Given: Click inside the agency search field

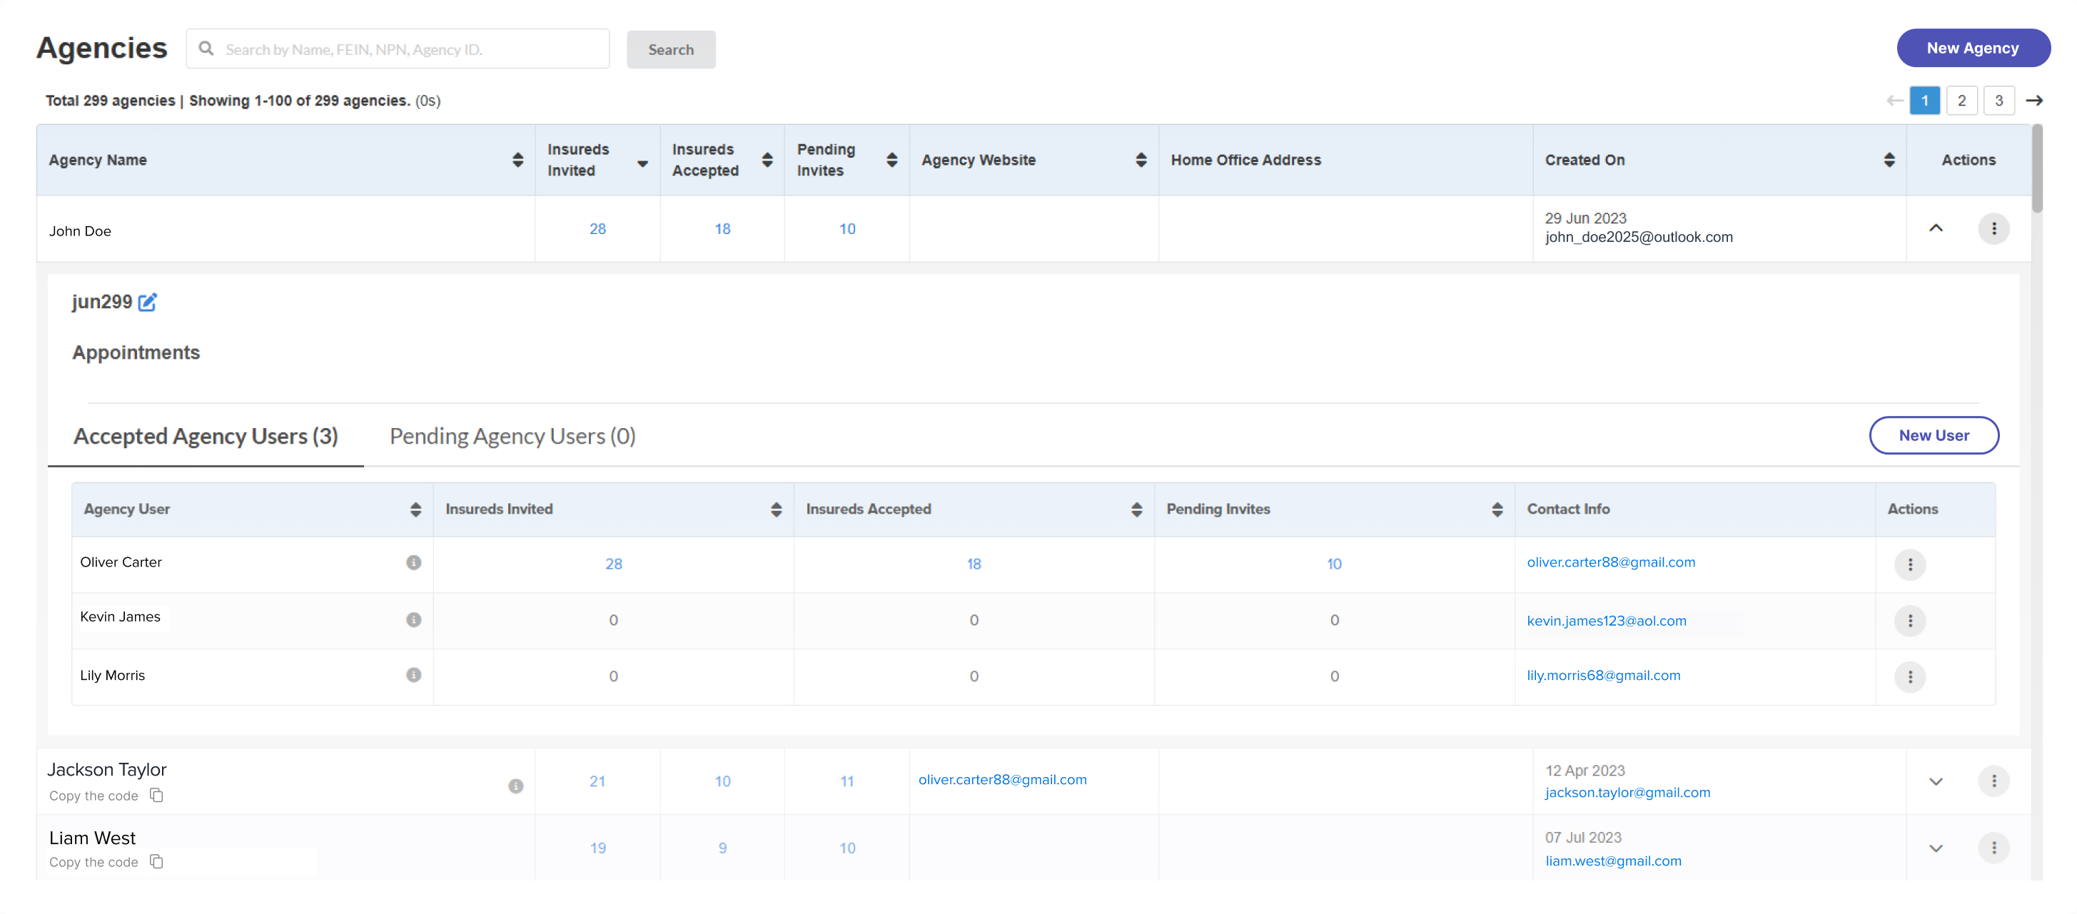Looking at the screenshot, I should point(395,49).
